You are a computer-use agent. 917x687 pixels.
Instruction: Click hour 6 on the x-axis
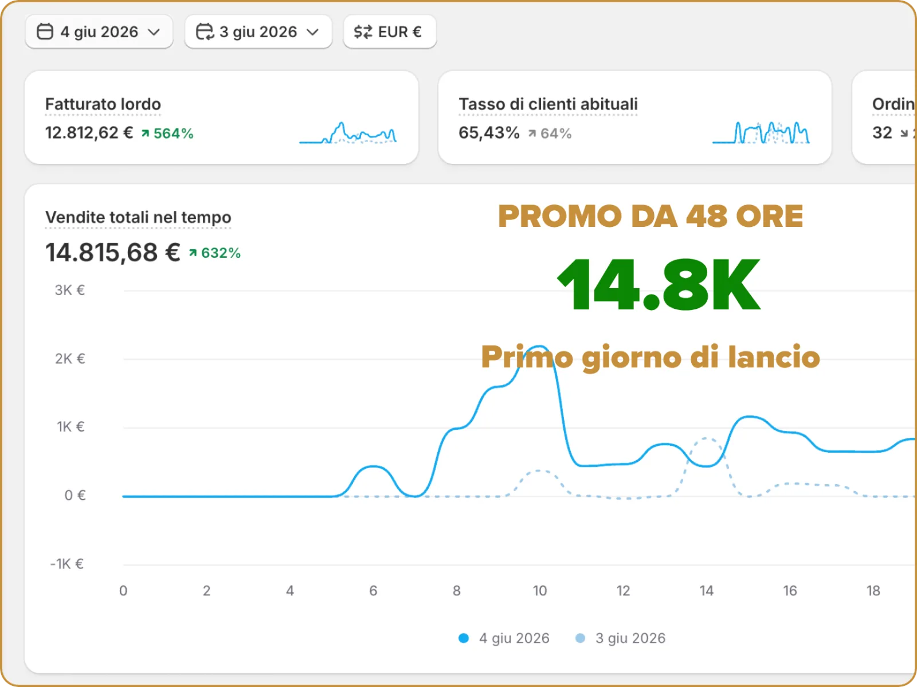tap(373, 591)
